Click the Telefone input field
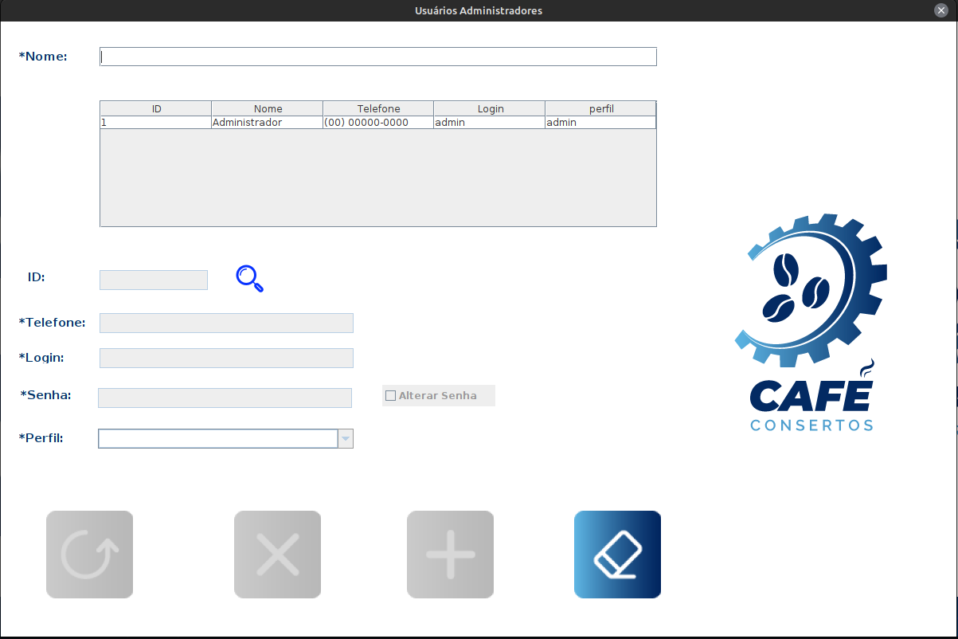The width and height of the screenshot is (958, 639). (x=225, y=323)
